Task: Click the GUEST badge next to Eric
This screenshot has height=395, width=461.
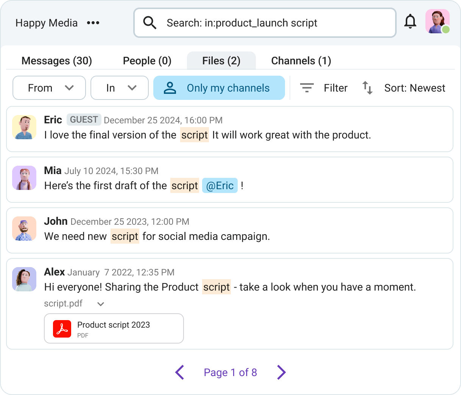Action: point(84,120)
